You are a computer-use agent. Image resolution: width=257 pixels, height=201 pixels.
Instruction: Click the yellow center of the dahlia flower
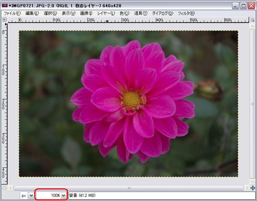point(132,99)
